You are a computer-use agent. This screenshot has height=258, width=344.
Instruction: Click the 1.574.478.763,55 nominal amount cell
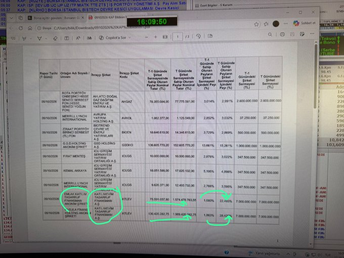coord(184,200)
